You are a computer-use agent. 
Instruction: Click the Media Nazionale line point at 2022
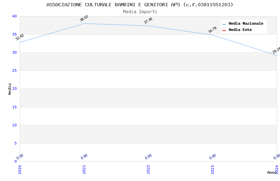point(148,26)
